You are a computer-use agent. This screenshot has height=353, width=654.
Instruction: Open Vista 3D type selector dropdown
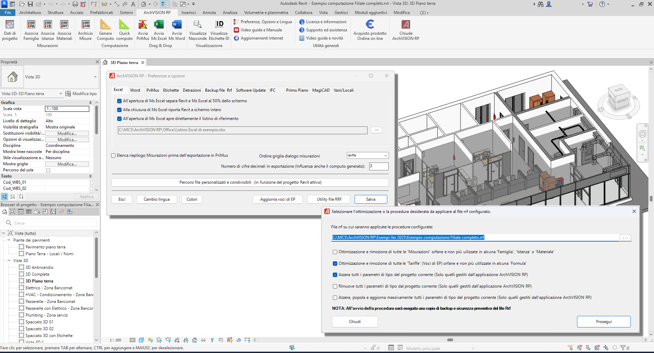pos(95,77)
